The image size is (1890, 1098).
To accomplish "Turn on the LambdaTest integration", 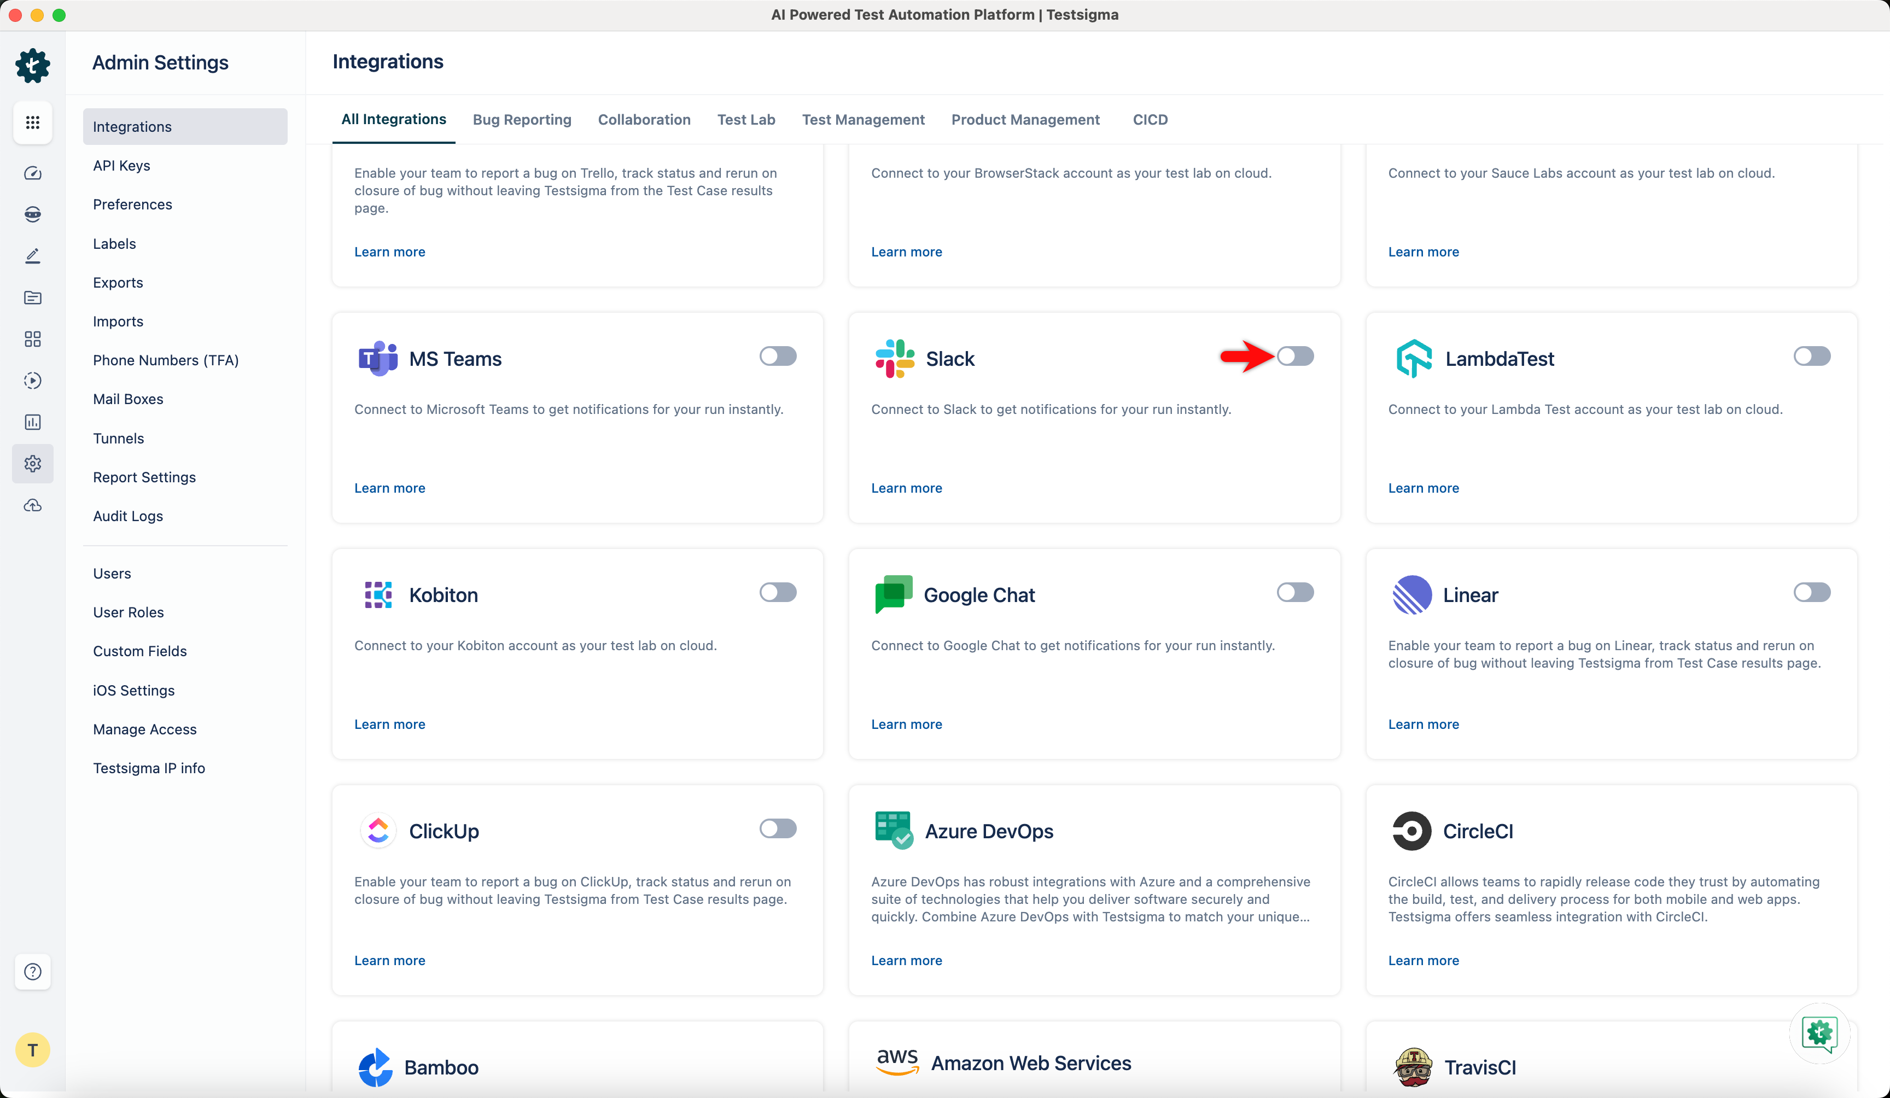I will [1812, 357].
